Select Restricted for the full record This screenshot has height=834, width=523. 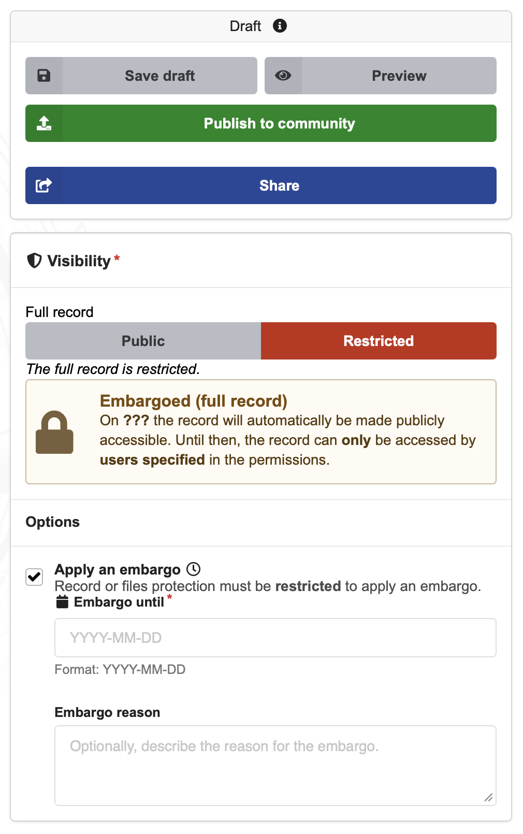(x=378, y=340)
